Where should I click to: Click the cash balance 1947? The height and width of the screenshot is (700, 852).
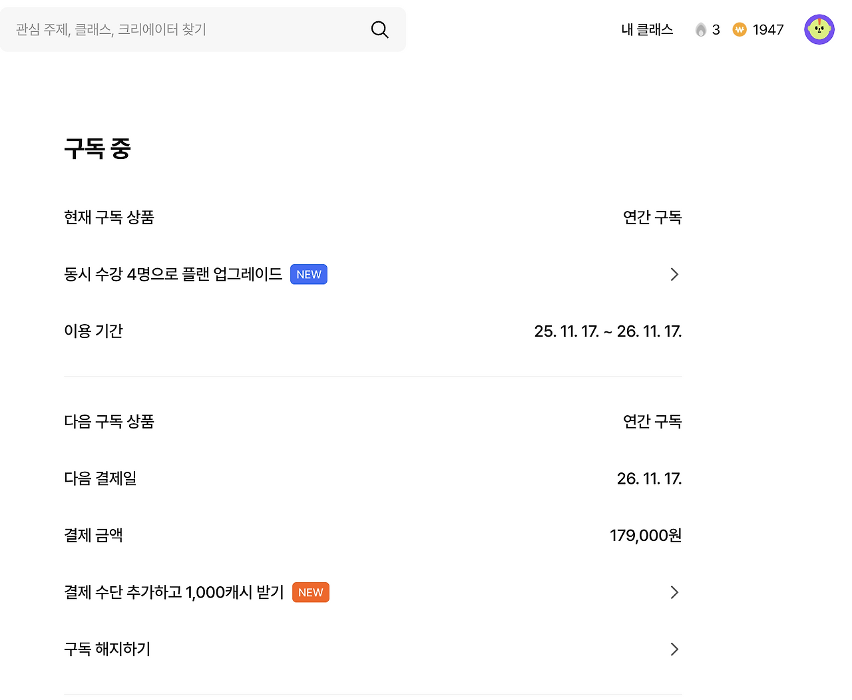[768, 30]
